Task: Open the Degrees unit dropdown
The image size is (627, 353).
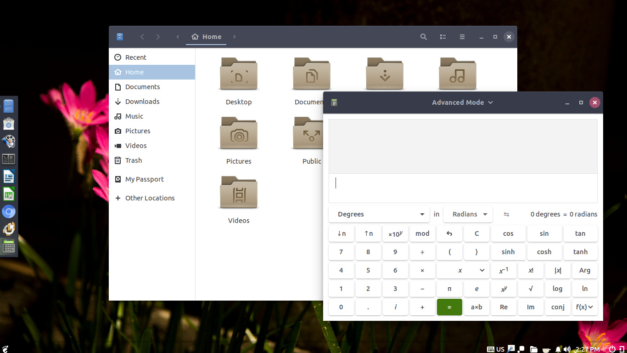Action: tap(379, 214)
